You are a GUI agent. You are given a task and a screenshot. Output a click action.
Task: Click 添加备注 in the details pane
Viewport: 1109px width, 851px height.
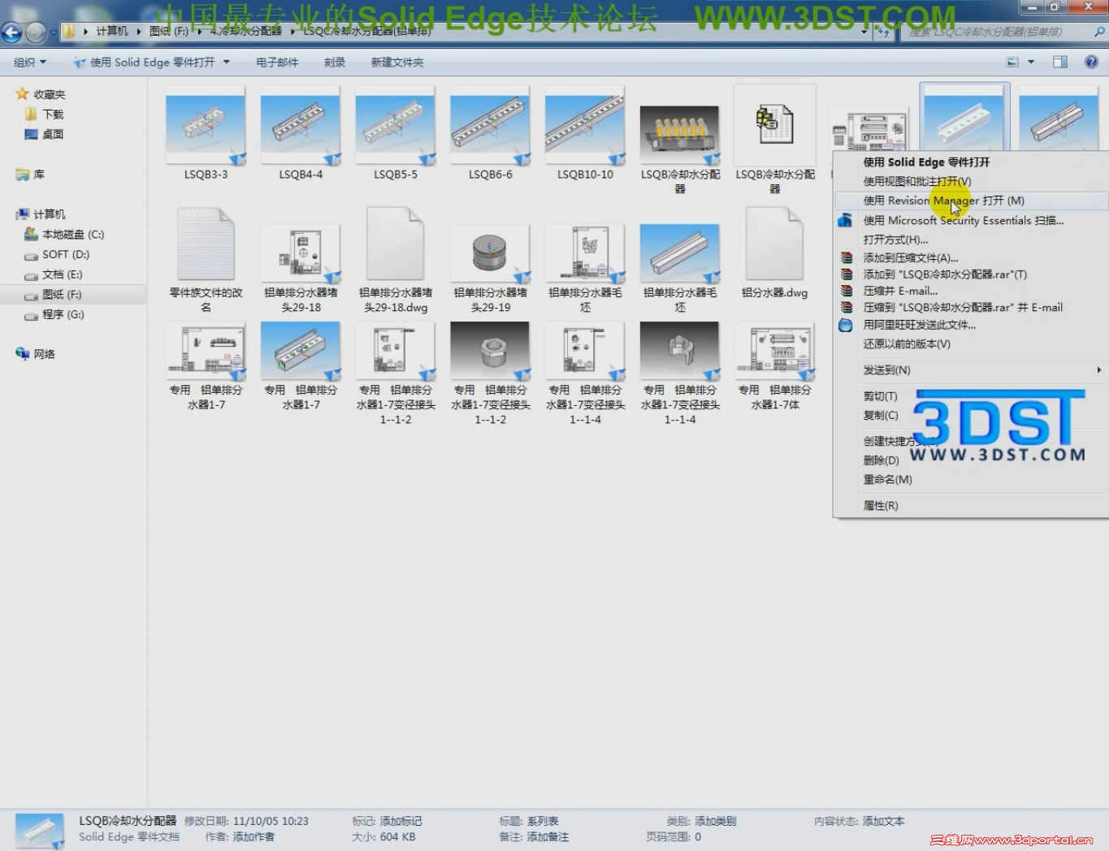point(548,836)
